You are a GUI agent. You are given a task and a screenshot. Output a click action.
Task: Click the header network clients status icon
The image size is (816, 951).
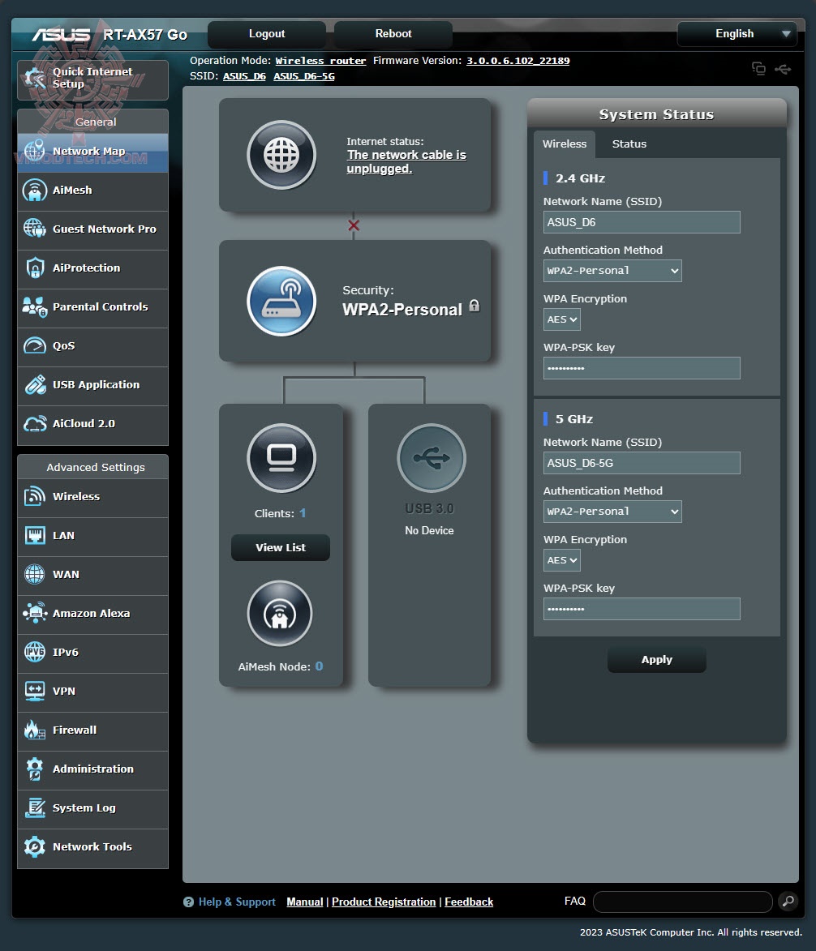758,69
